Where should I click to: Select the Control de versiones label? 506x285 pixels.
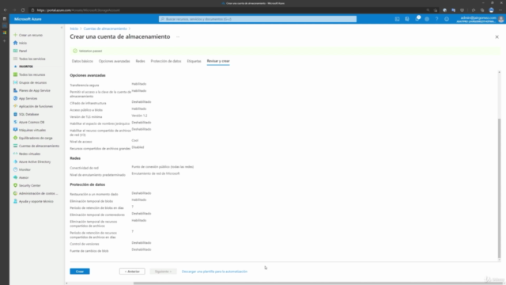85,244
